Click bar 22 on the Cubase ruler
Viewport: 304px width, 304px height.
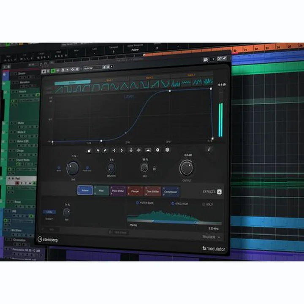tap(256, 49)
